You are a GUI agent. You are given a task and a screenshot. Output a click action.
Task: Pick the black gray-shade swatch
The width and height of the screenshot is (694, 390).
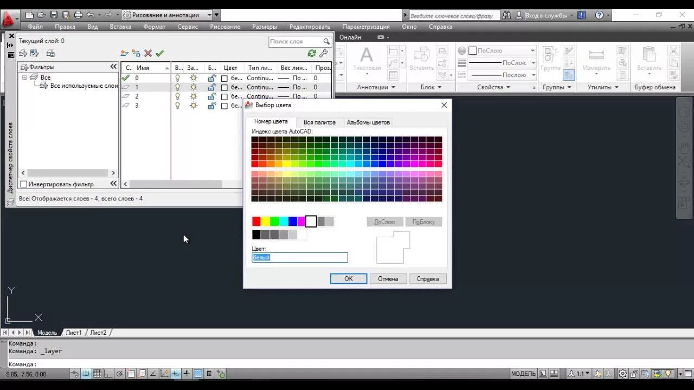point(256,235)
